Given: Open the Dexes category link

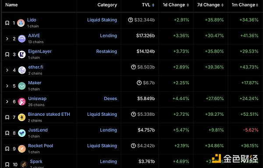Looking at the screenshot, I should click(110, 99).
